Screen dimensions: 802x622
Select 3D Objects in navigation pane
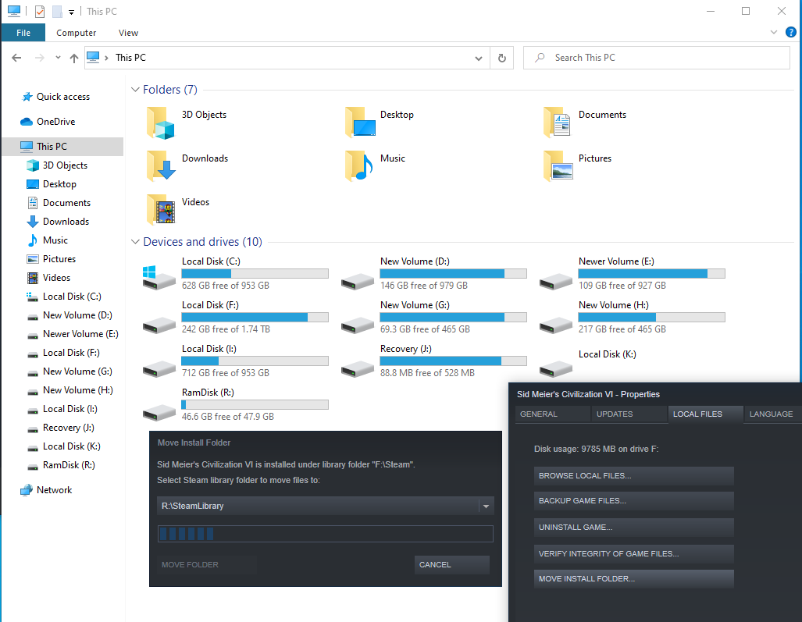(65, 165)
